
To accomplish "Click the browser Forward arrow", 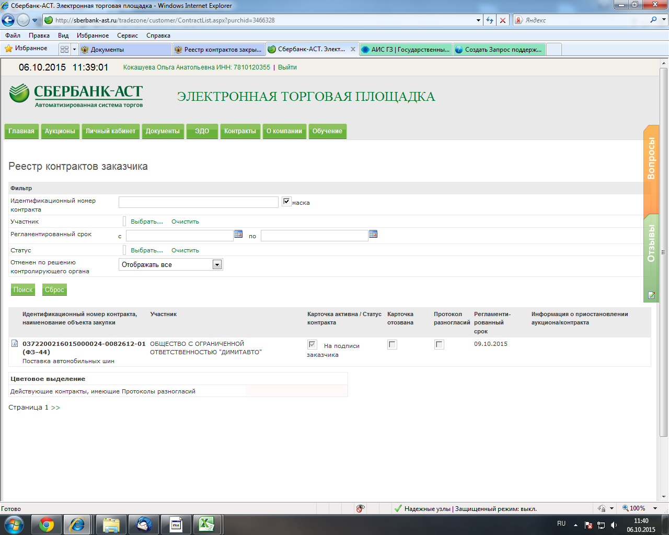I will (x=23, y=20).
